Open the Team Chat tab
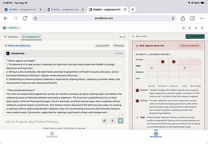The image size is (208, 144). 11,37
